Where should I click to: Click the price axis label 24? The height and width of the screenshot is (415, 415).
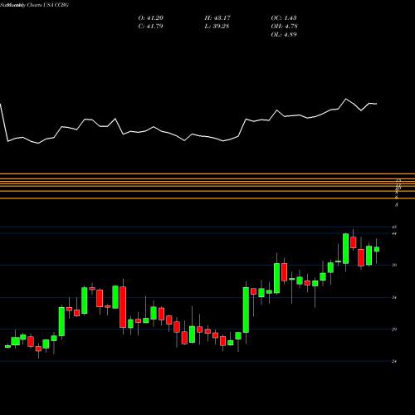tap(394, 361)
